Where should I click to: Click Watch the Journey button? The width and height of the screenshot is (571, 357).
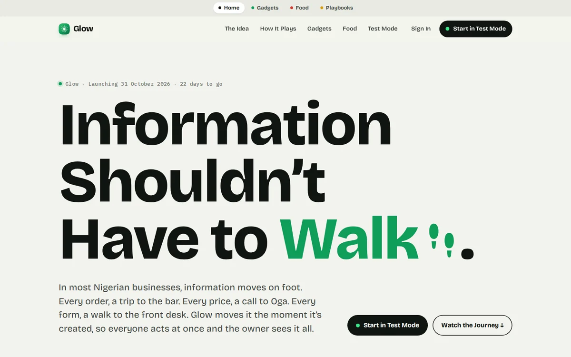click(472, 325)
